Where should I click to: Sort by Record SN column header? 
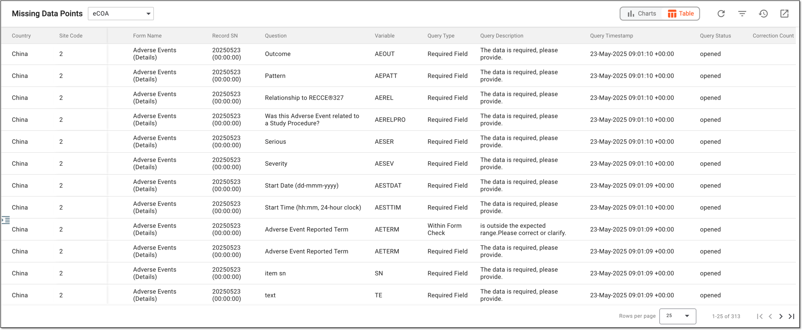[225, 36]
